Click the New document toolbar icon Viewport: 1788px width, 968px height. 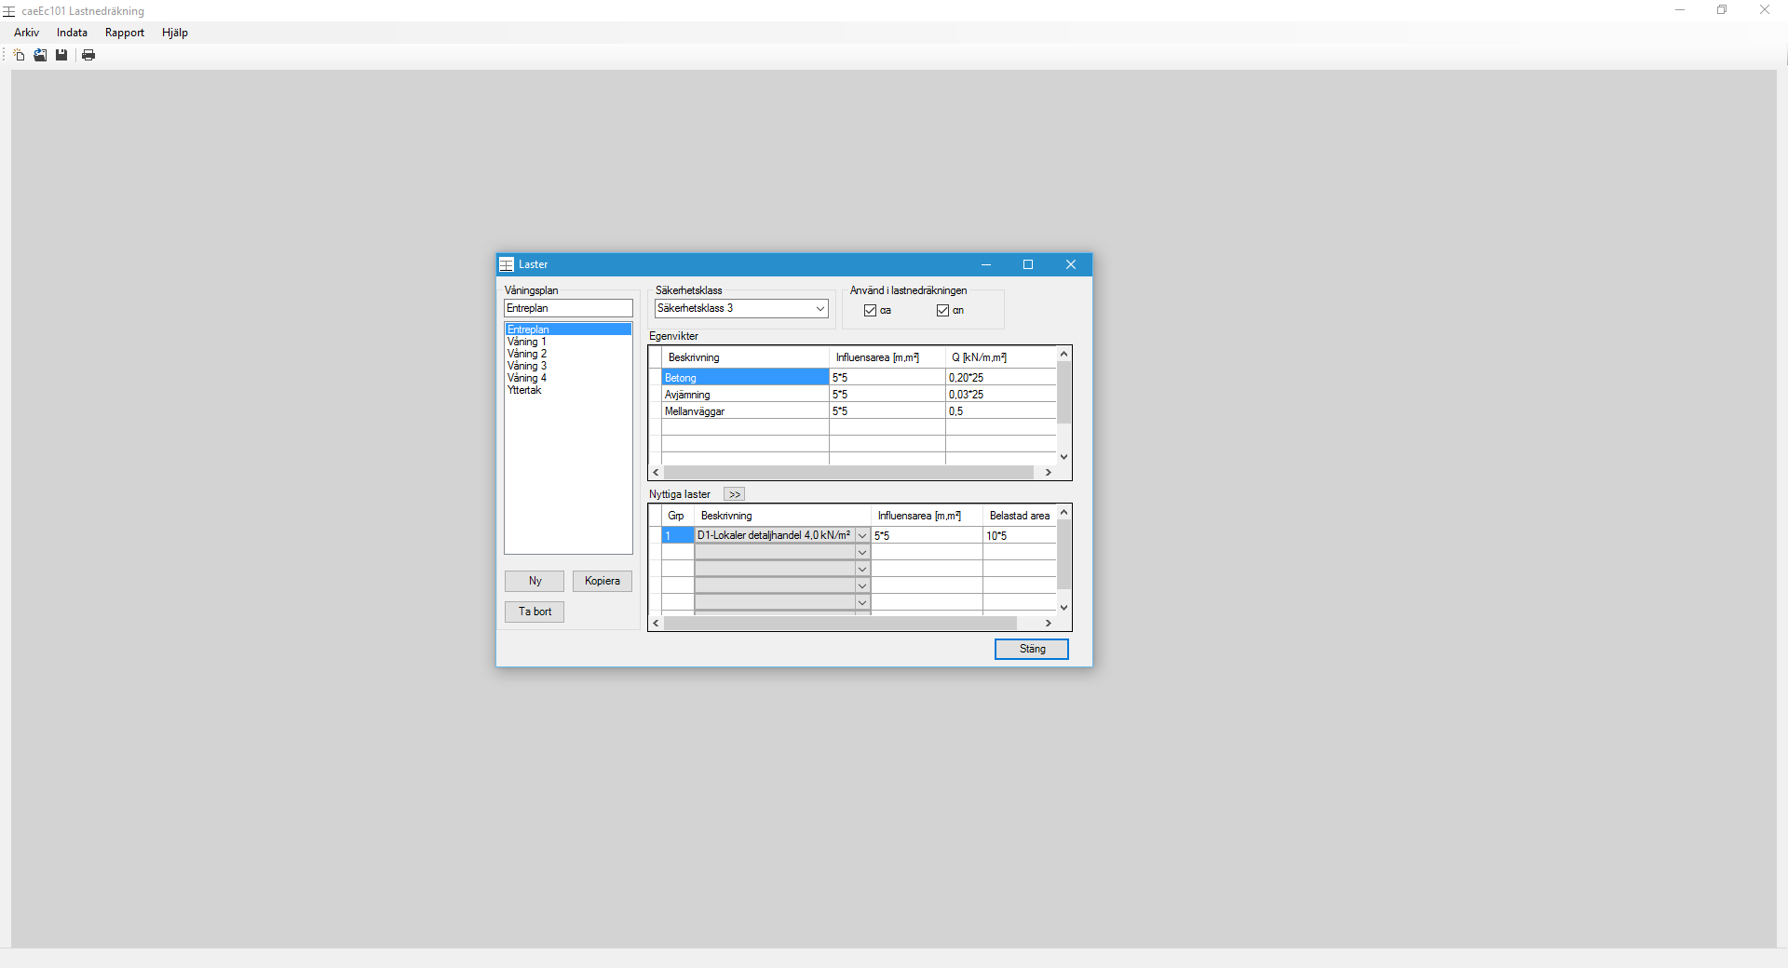pos(19,55)
